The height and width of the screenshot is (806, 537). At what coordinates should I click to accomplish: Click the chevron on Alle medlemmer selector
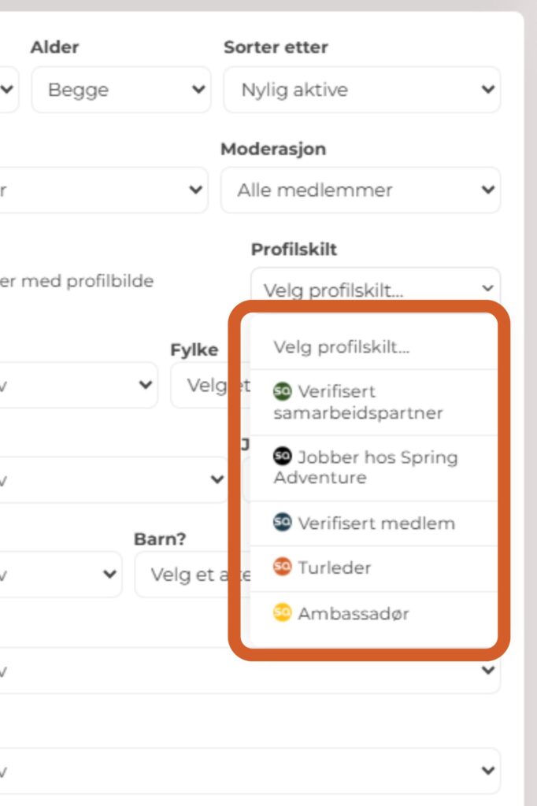point(488,190)
